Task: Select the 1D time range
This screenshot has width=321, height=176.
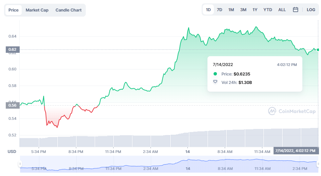Action: click(208, 10)
